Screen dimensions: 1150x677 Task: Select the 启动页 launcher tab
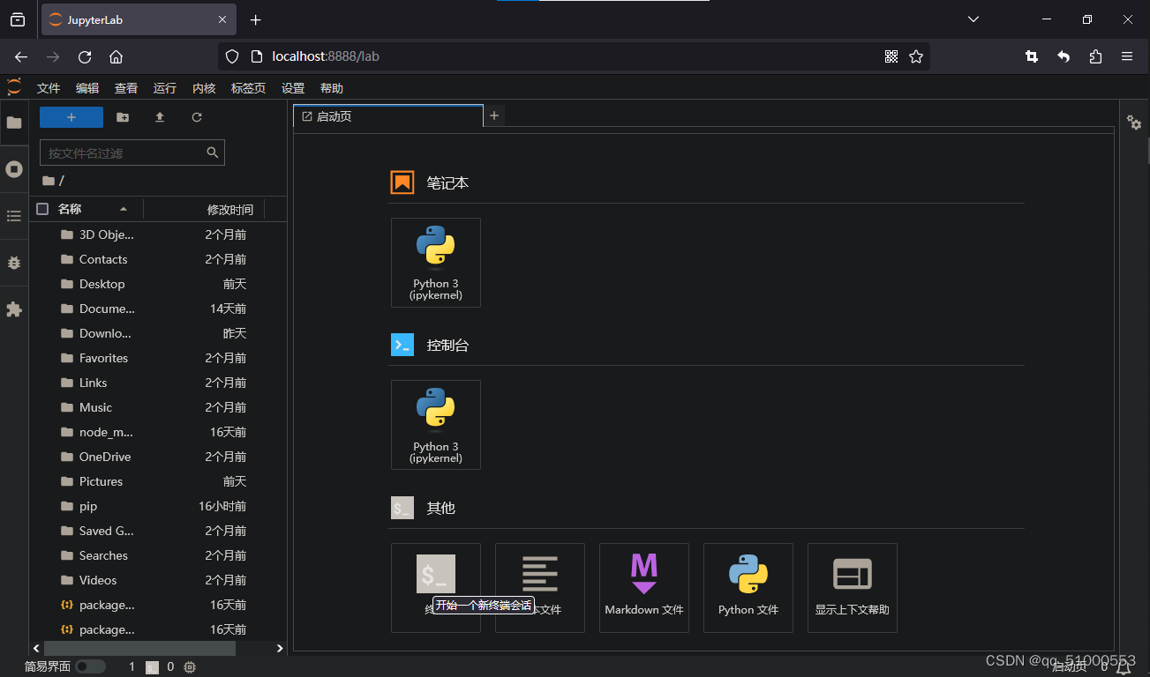[388, 116]
